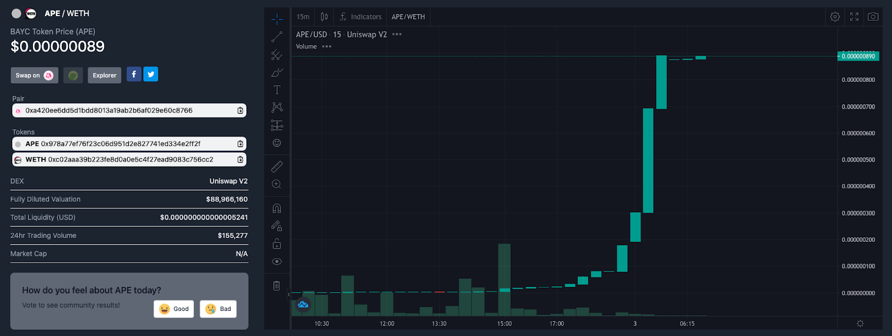The height and width of the screenshot is (336, 892).
Task: Vote Good for APE
Action: tap(174, 309)
